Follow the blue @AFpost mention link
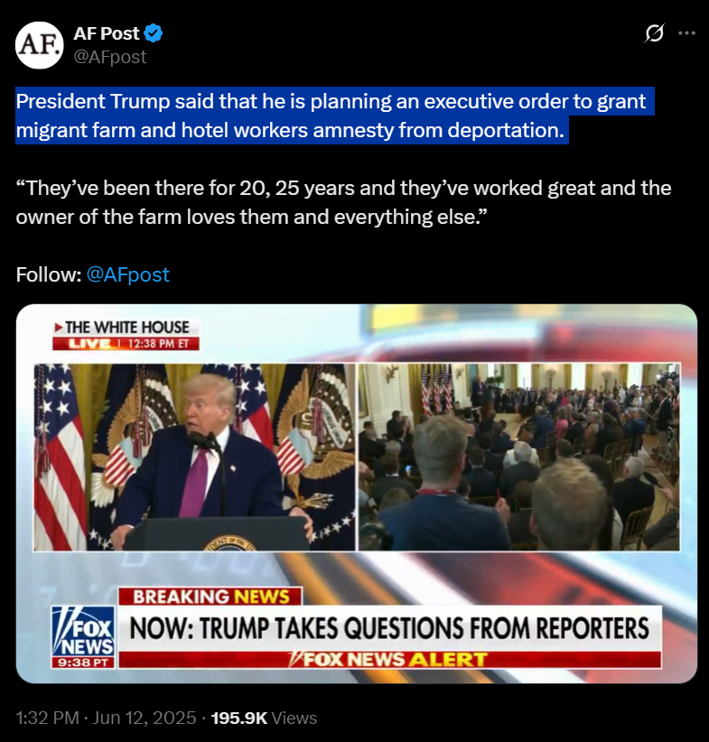Screen dimensions: 709x742 (128, 274)
